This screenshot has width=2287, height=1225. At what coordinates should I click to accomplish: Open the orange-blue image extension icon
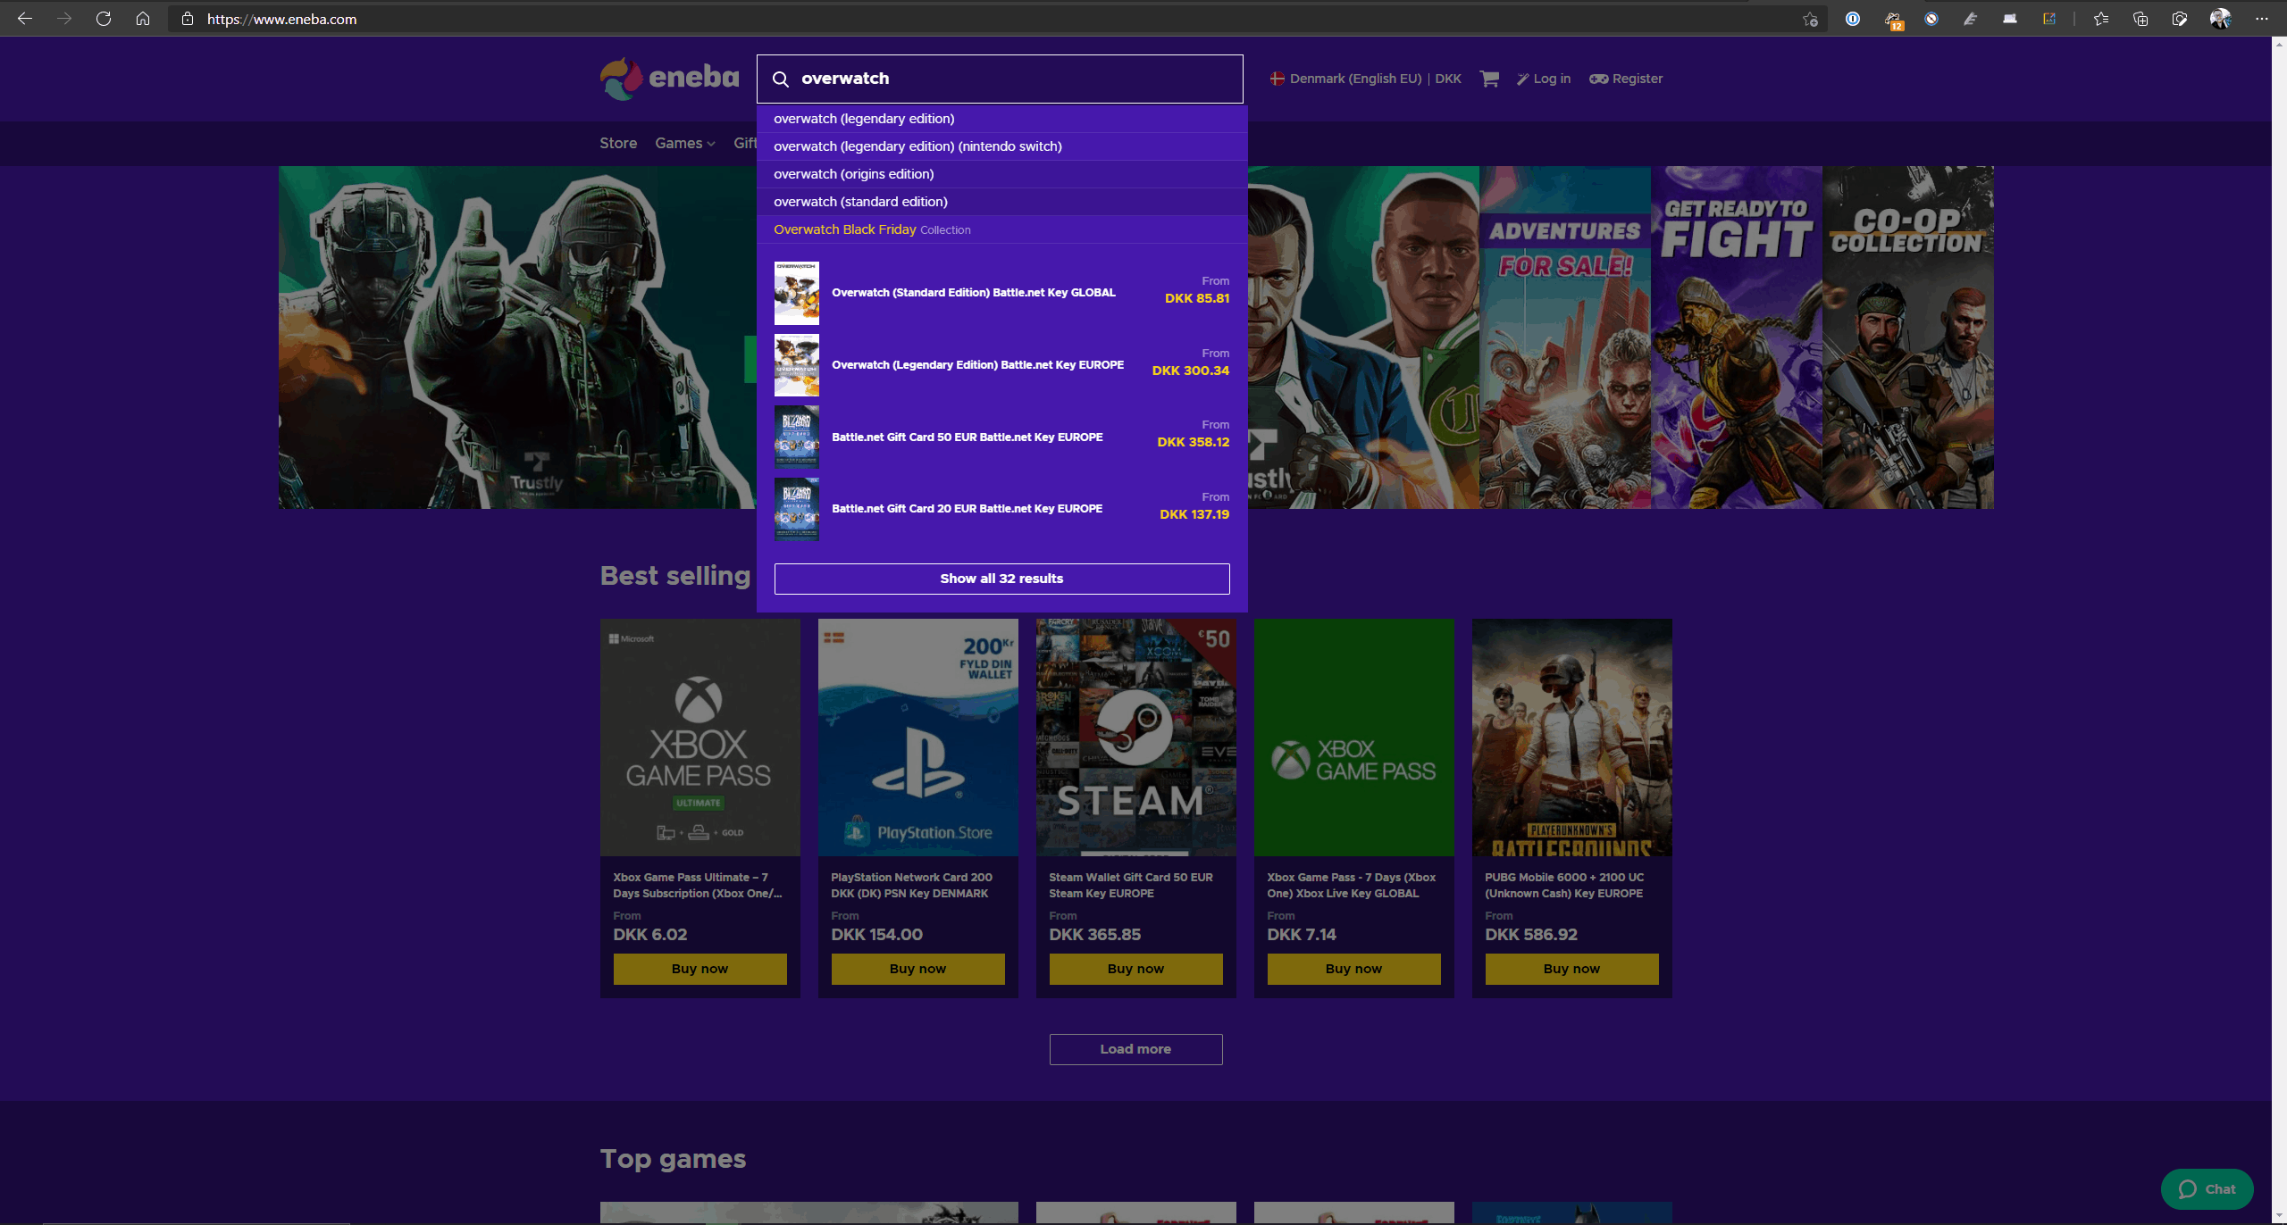pyautogui.click(x=2049, y=19)
